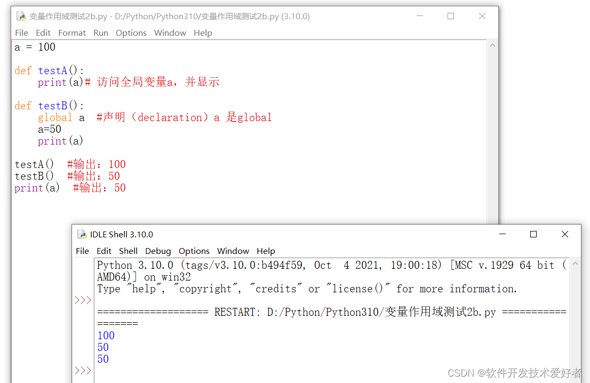Click the scroll up arrow in shell window
The image size is (590, 383).
click(575, 262)
